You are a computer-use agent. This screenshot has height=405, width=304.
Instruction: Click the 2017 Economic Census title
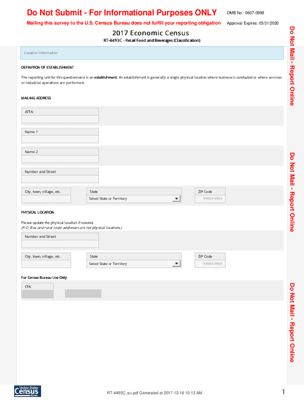tap(150, 33)
